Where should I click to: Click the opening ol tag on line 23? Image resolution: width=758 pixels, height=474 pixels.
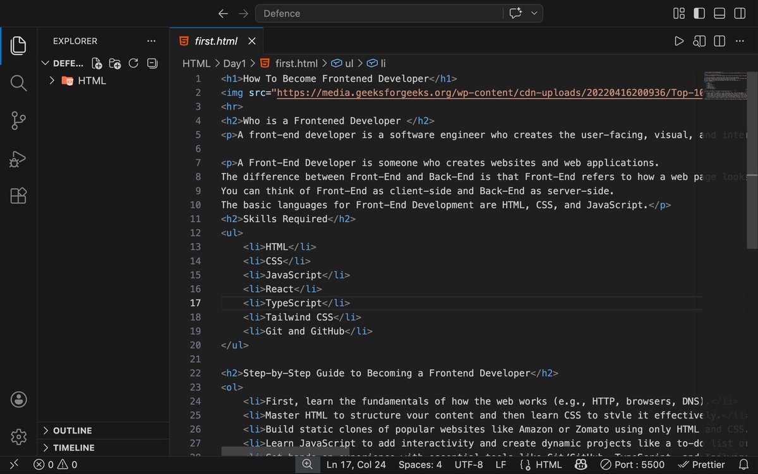pyautogui.click(x=232, y=387)
